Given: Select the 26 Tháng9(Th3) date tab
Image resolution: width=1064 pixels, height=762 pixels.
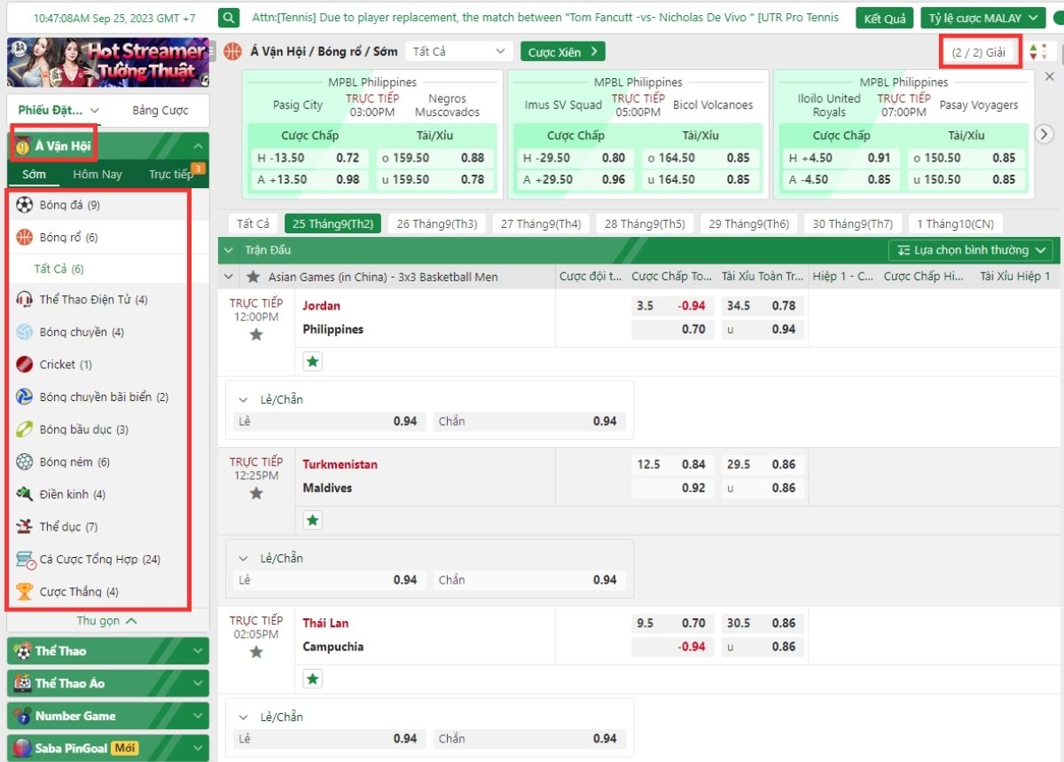Looking at the screenshot, I should (x=436, y=224).
